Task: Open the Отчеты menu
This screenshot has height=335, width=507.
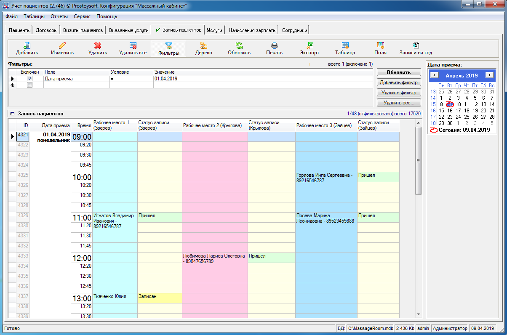Action: (x=59, y=16)
